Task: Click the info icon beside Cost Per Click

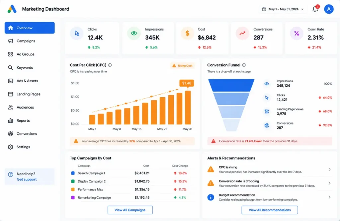Action: [x=110, y=65]
